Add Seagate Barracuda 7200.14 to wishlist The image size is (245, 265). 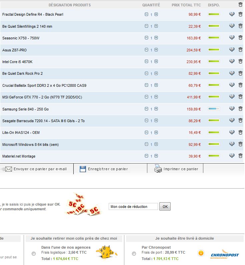click(232, 120)
